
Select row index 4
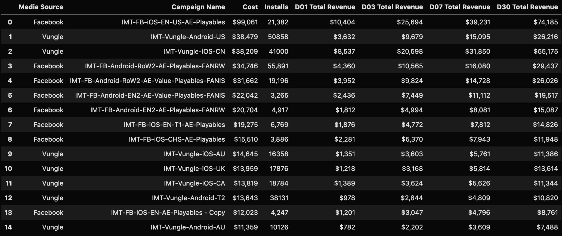(x=10, y=81)
